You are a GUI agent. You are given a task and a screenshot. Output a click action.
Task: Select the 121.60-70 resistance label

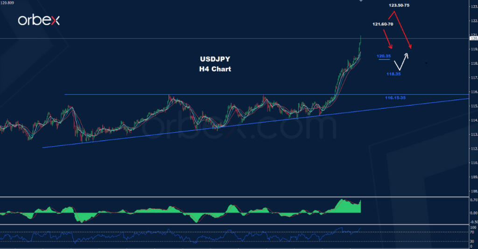tap(383, 24)
